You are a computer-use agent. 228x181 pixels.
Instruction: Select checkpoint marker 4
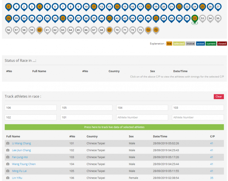40,7
